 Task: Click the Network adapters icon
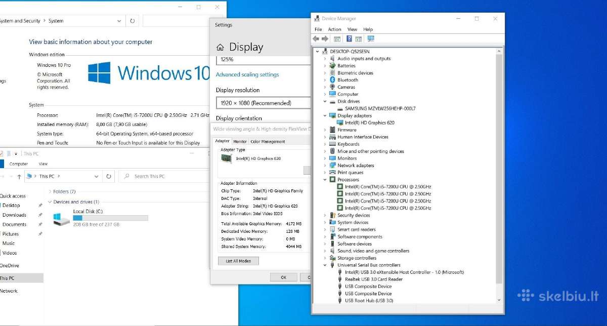click(332, 165)
